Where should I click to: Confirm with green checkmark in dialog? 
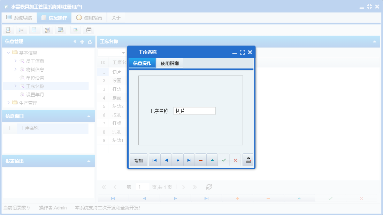pyautogui.click(x=224, y=160)
